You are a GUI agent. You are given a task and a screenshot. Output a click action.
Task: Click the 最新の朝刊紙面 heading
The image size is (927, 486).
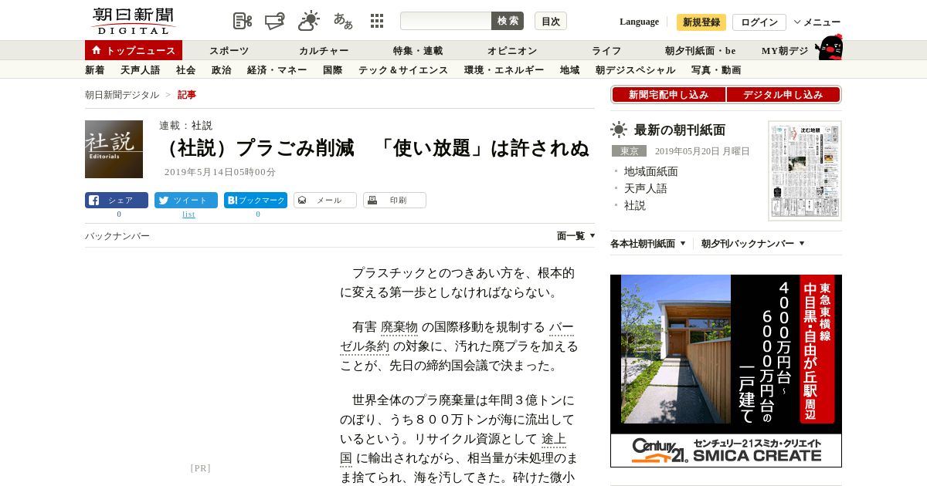(x=680, y=130)
